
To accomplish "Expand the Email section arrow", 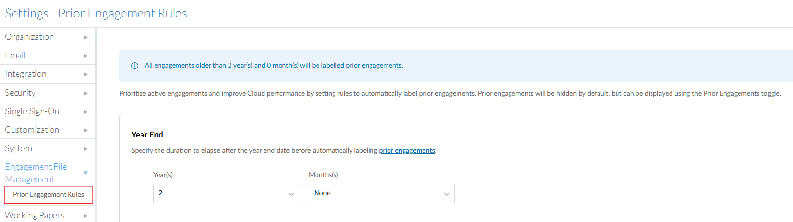I will coord(86,56).
